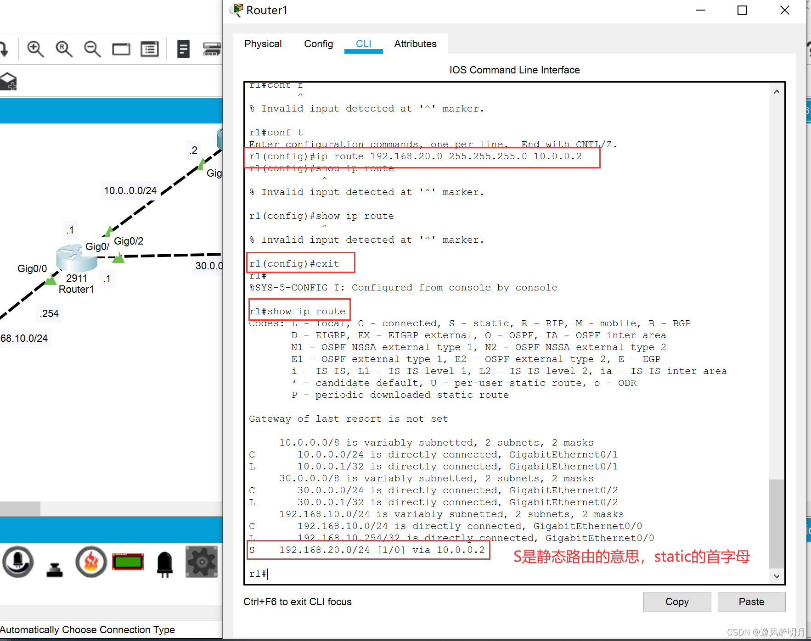Click the Zoom Out magnifier icon

tap(92, 49)
